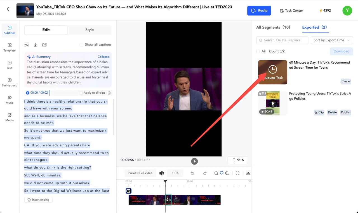This screenshot has height=213, width=358.
Task: Check Apply to all clips
Action: pos(81,93)
